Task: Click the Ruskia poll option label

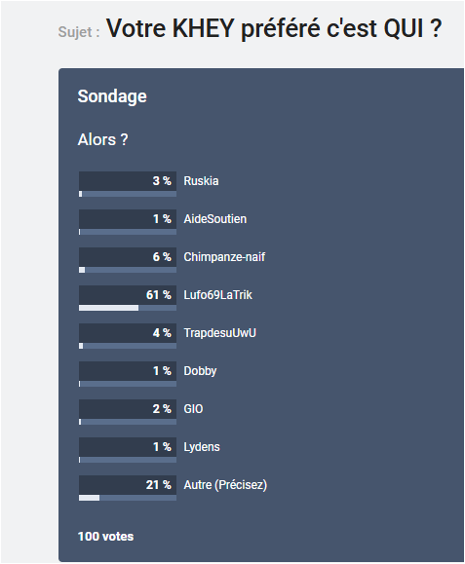Action: pyautogui.click(x=201, y=180)
